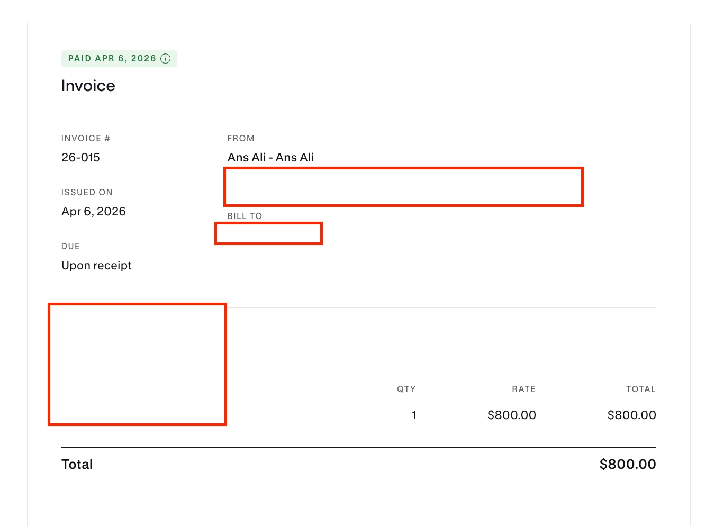The height and width of the screenshot is (526, 705).
Task: Click the bold Total label at the bottom
Action: (77, 464)
